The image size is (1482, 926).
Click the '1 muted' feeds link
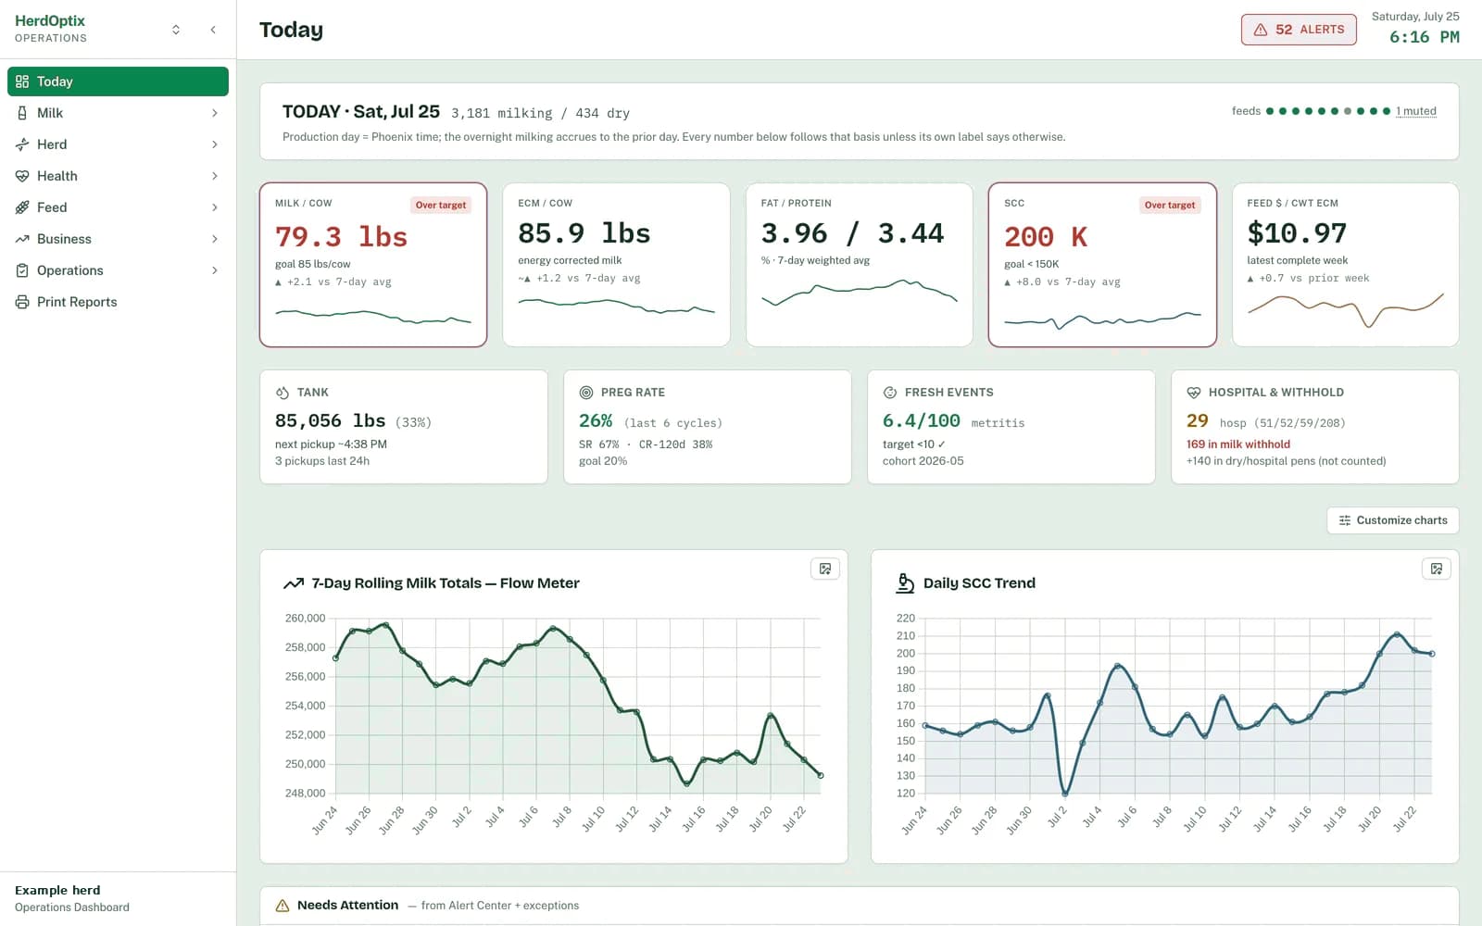point(1416,111)
